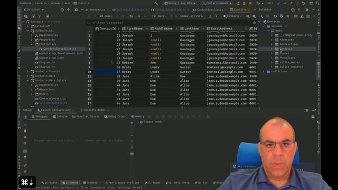Click the Solution explorer settings gear icon

76,9
